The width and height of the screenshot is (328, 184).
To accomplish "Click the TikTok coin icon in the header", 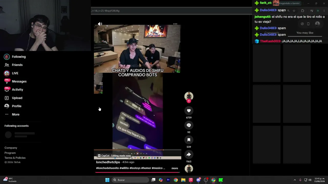I will 302,24.
